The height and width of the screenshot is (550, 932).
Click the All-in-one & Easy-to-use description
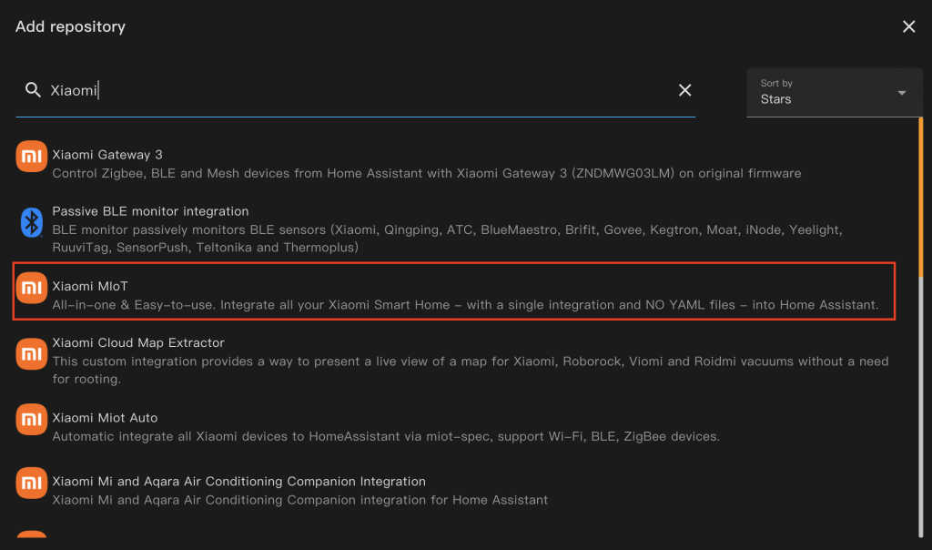465,304
